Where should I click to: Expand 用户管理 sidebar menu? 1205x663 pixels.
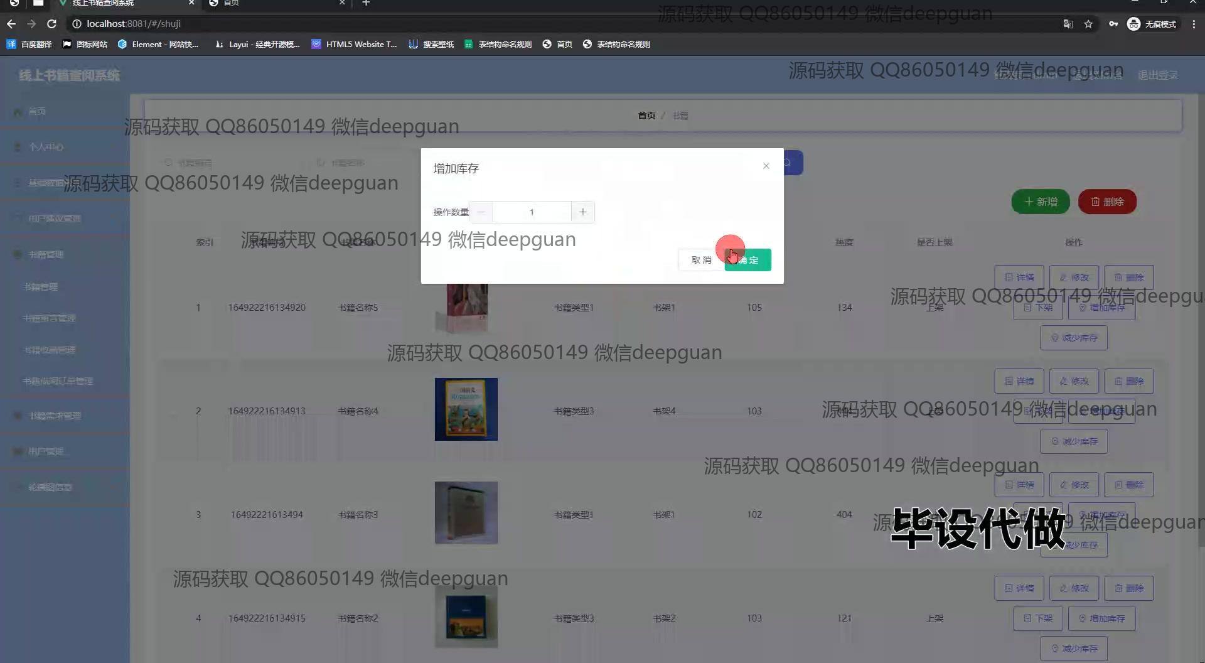[x=46, y=451]
